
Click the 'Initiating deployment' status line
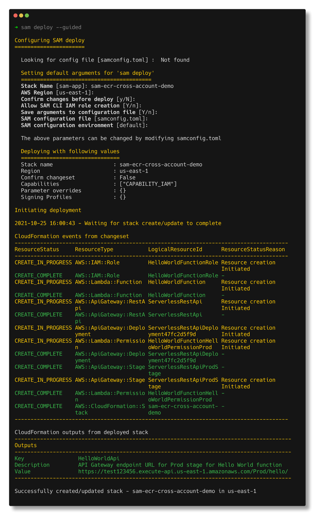point(47,210)
